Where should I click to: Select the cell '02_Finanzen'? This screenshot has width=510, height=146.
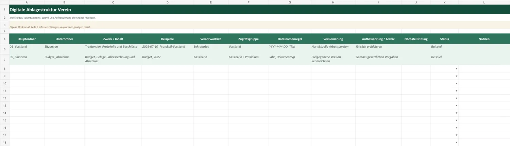click(x=27, y=60)
